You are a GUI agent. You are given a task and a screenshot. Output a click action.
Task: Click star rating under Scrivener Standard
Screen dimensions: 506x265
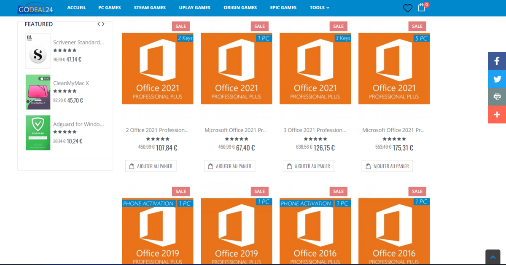[x=65, y=50]
